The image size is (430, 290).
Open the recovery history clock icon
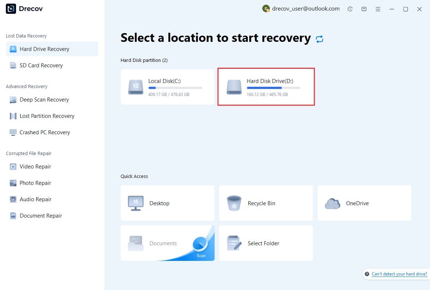[x=350, y=8]
